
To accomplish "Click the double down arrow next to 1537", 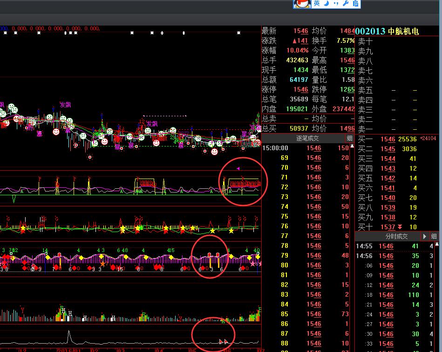I will tap(400, 227).
